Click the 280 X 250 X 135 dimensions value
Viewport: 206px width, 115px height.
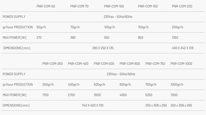pyautogui.click(x=103, y=48)
